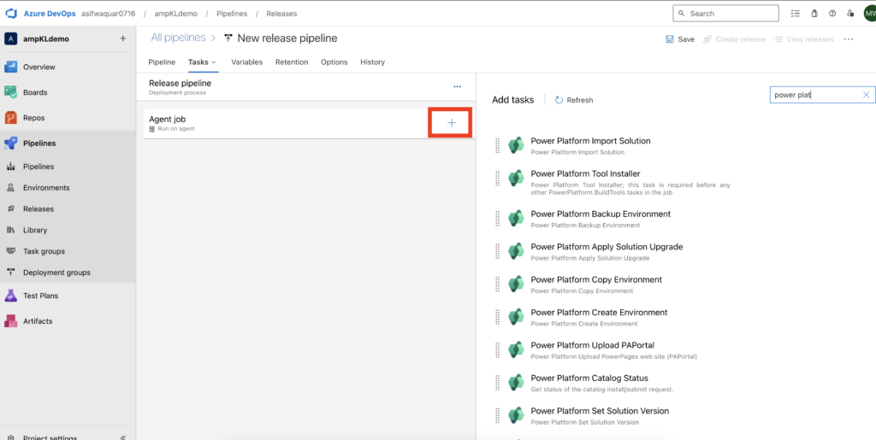Click View releases button
Screen dimensions: 876x440
pyautogui.click(x=803, y=39)
